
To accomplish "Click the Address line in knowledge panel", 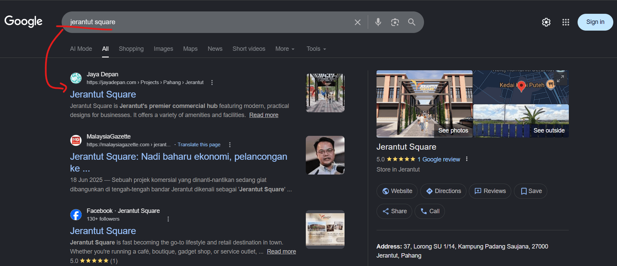I will pos(462,251).
